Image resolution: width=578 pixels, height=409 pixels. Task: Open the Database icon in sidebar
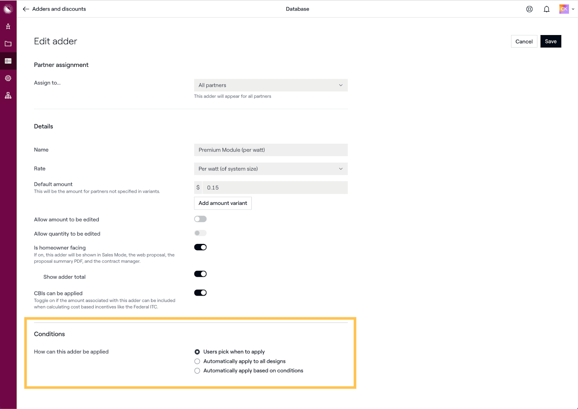tap(8, 61)
